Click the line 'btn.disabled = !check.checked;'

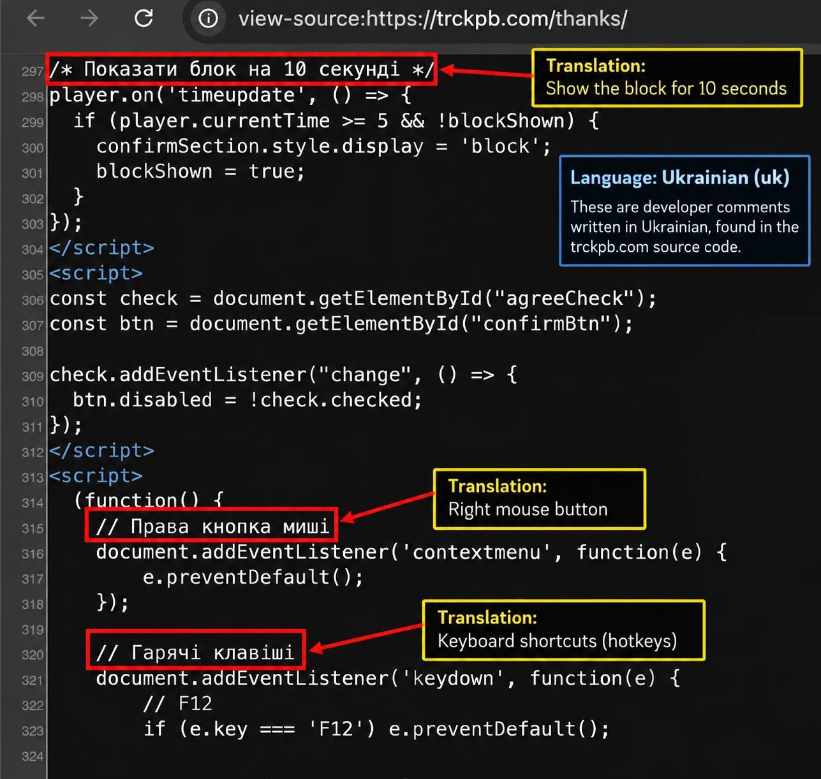coord(248,400)
